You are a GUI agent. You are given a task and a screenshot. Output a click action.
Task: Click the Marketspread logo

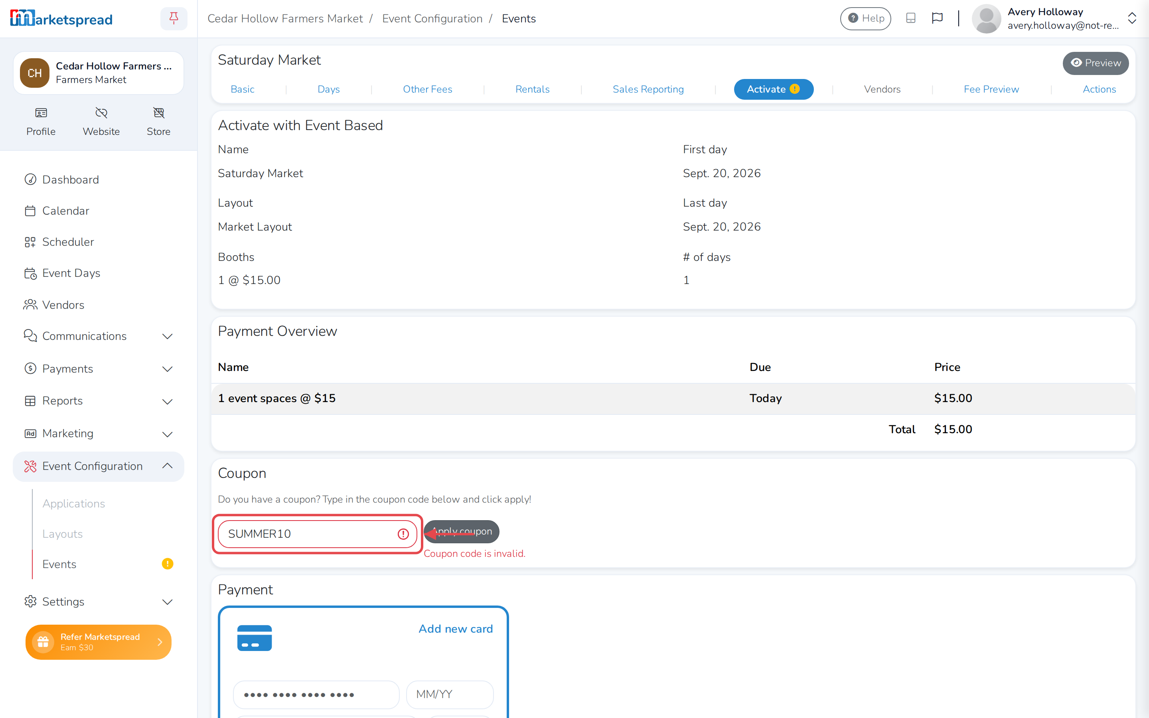61,18
